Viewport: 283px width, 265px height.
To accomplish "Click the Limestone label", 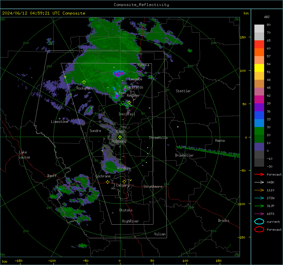I will click(x=59, y=122).
